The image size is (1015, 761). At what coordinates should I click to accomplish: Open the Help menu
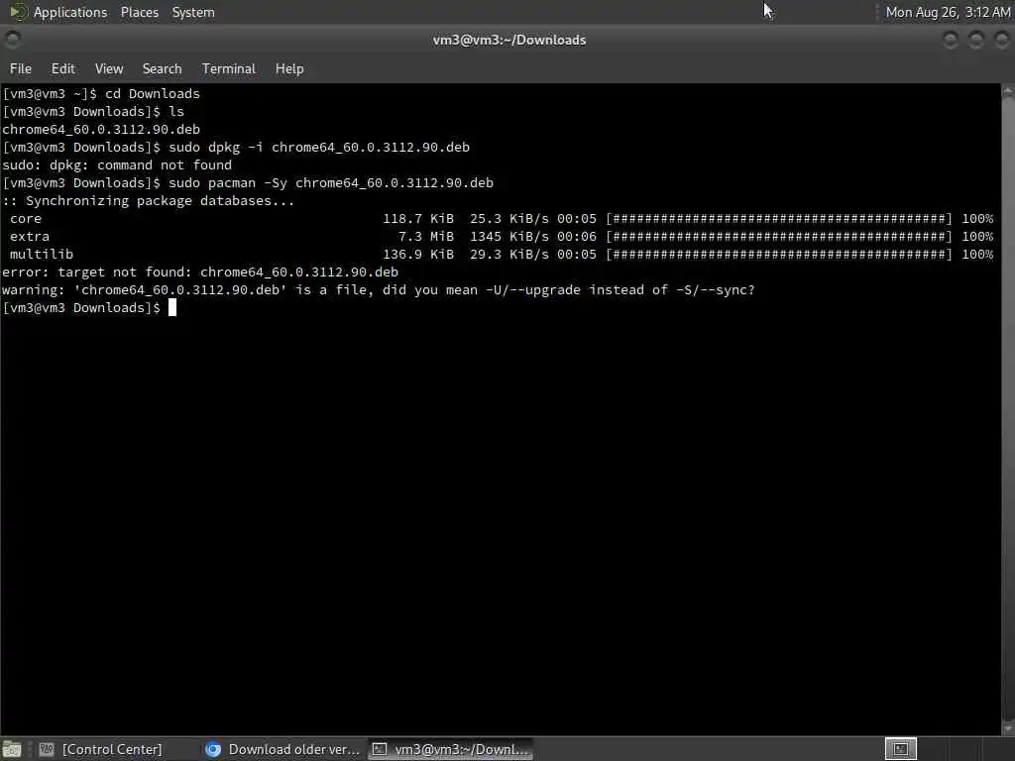[289, 68]
